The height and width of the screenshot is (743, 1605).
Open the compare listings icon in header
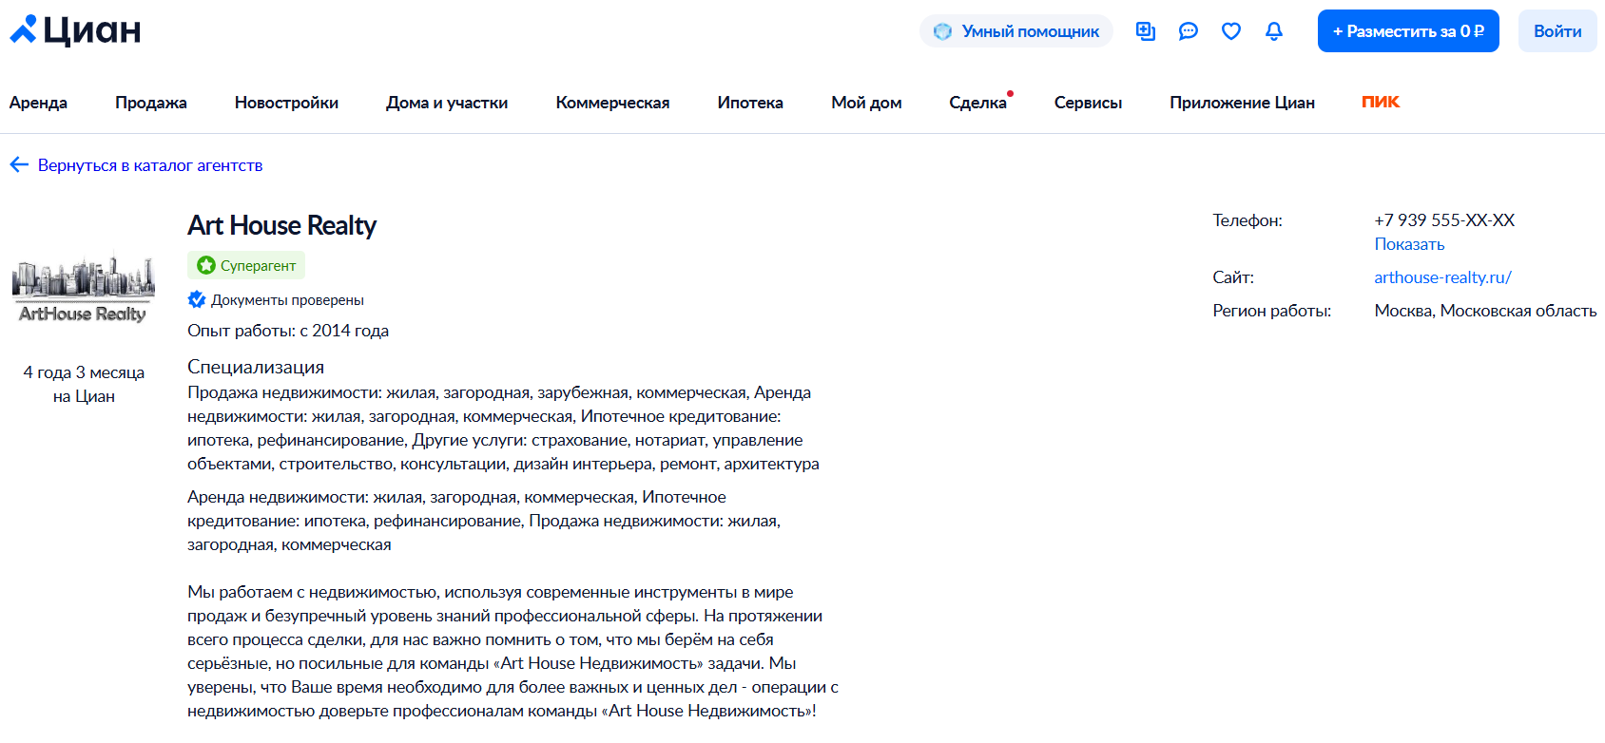[1146, 31]
